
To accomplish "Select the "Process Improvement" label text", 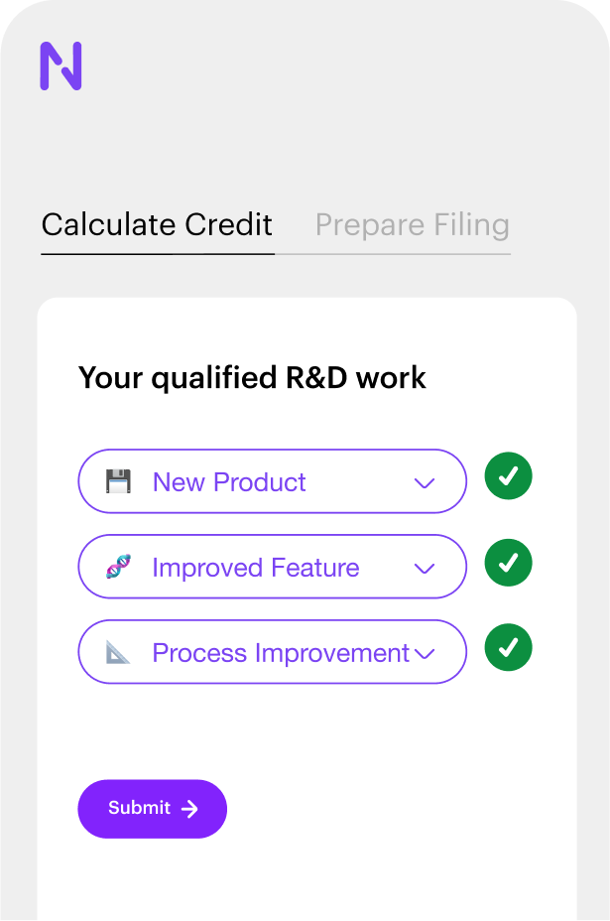I will tap(281, 653).
